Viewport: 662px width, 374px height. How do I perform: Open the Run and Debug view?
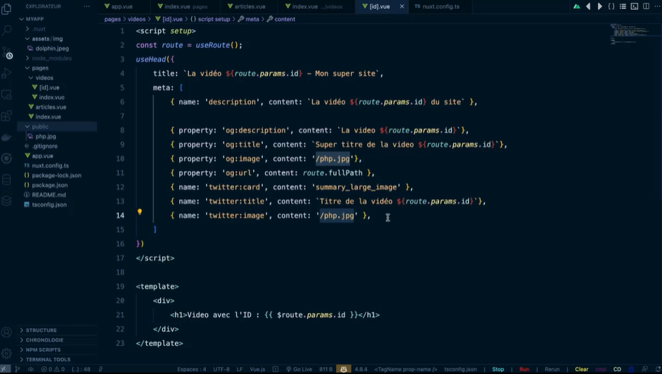[7, 74]
